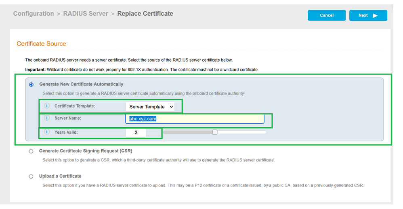Choose the Generate Certificate Signing Request radio button
The width and height of the screenshot is (403, 209).
31,151
